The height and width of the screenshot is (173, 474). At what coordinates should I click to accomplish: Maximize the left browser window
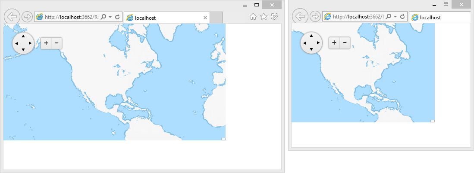click(257, 5)
